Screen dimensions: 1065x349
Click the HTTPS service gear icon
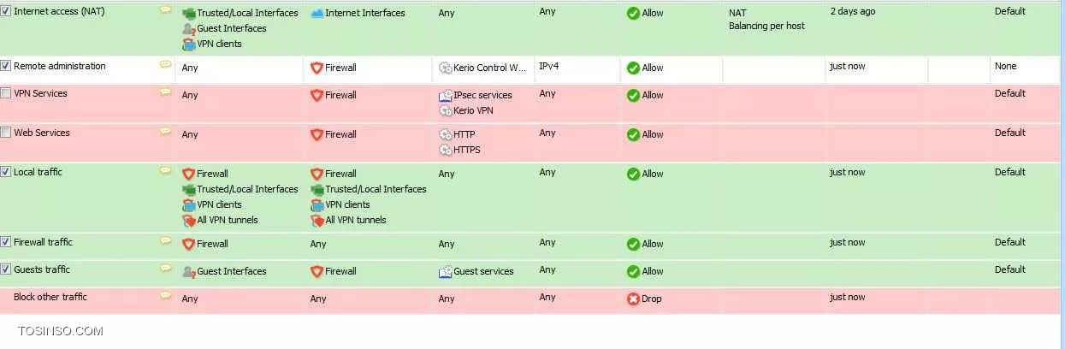(x=445, y=151)
